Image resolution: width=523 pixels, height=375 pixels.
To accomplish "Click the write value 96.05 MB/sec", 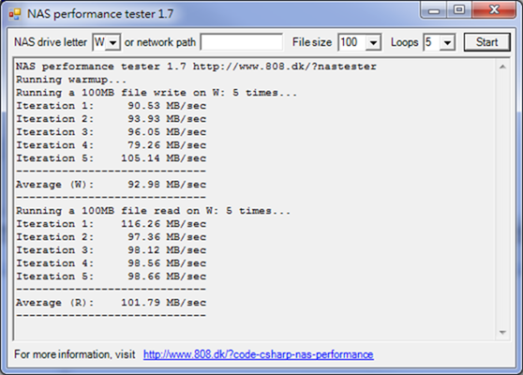I will pos(167,132).
